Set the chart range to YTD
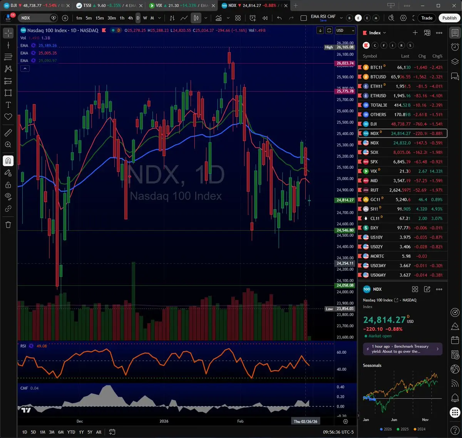 [x=71, y=432]
